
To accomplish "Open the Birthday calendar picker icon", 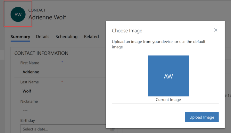I will point(113,129).
